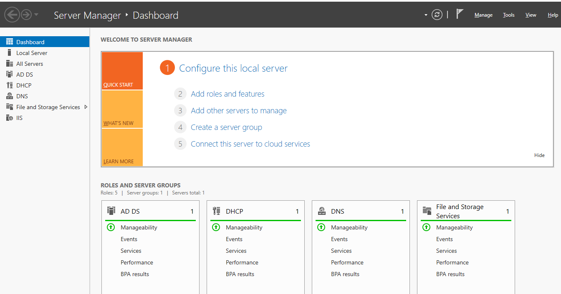561x294 pixels.
Task: Click the Dashboard breadcrumb title
Action: 155,15
